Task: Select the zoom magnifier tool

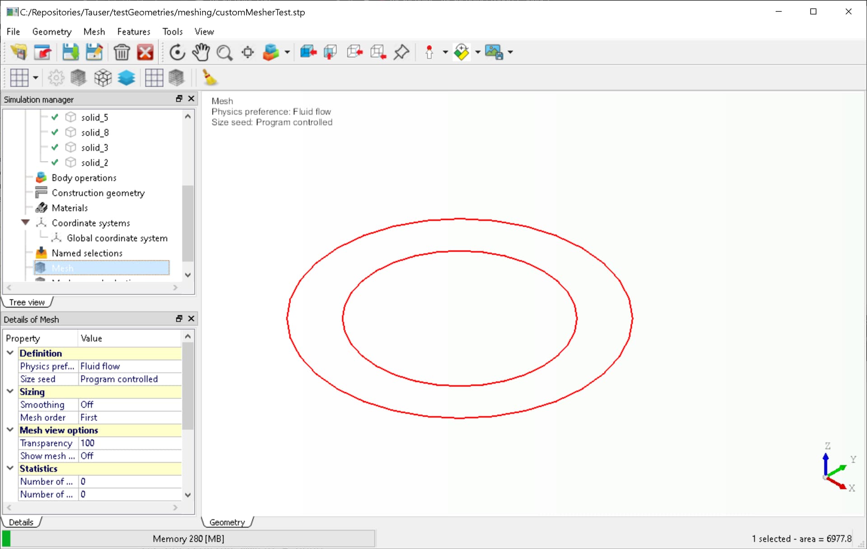Action: tap(224, 52)
